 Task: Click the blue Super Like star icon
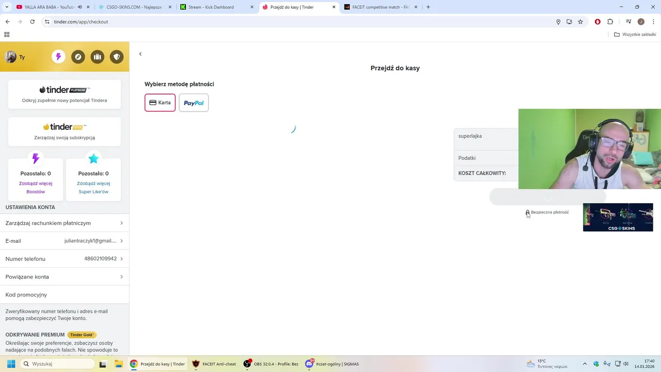click(x=93, y=158)
